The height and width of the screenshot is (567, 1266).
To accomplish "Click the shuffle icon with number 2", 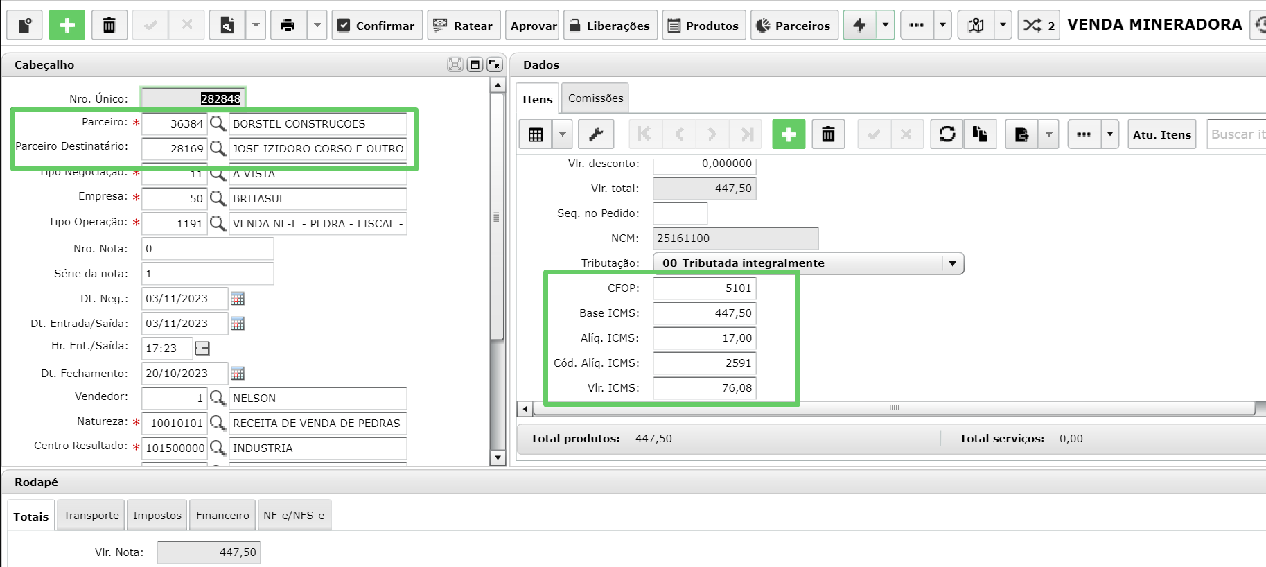I will click(1039, 25).
